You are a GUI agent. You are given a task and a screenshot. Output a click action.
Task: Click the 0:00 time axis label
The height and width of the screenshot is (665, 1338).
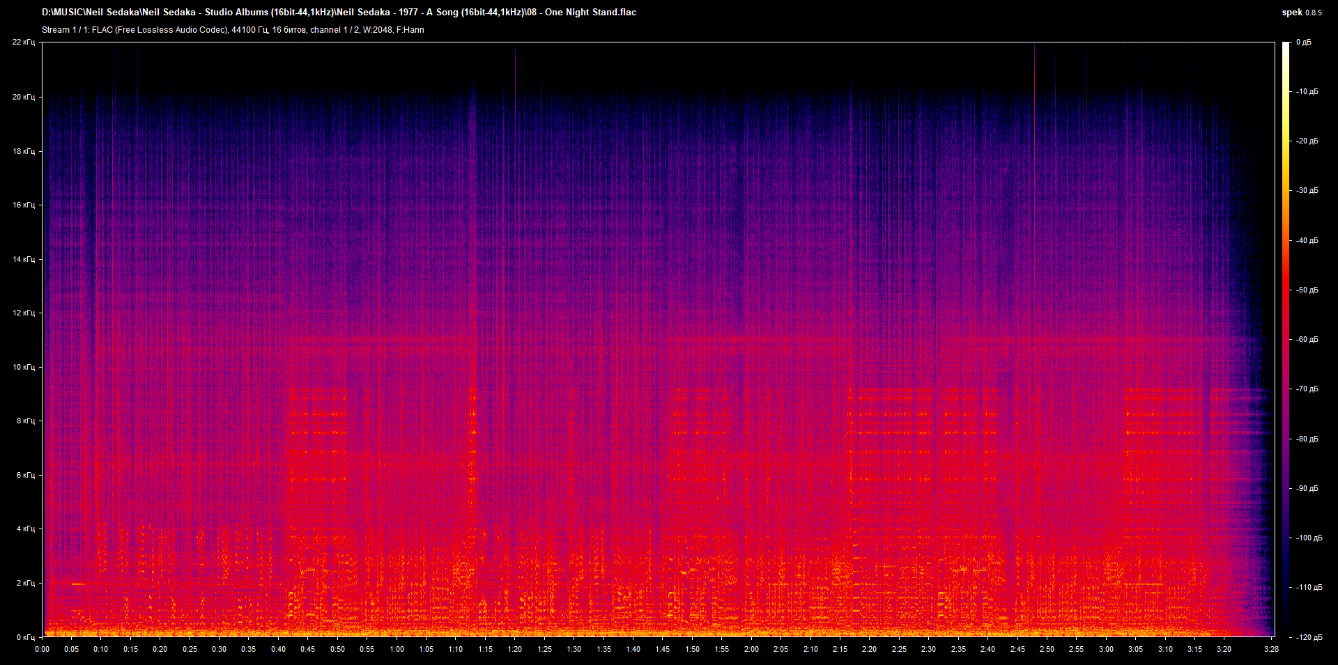pos(43,649)
